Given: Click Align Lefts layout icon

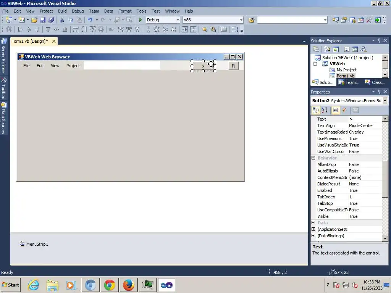Looking at the screenshot, I should pyautogui.click(x=20, y=30).
